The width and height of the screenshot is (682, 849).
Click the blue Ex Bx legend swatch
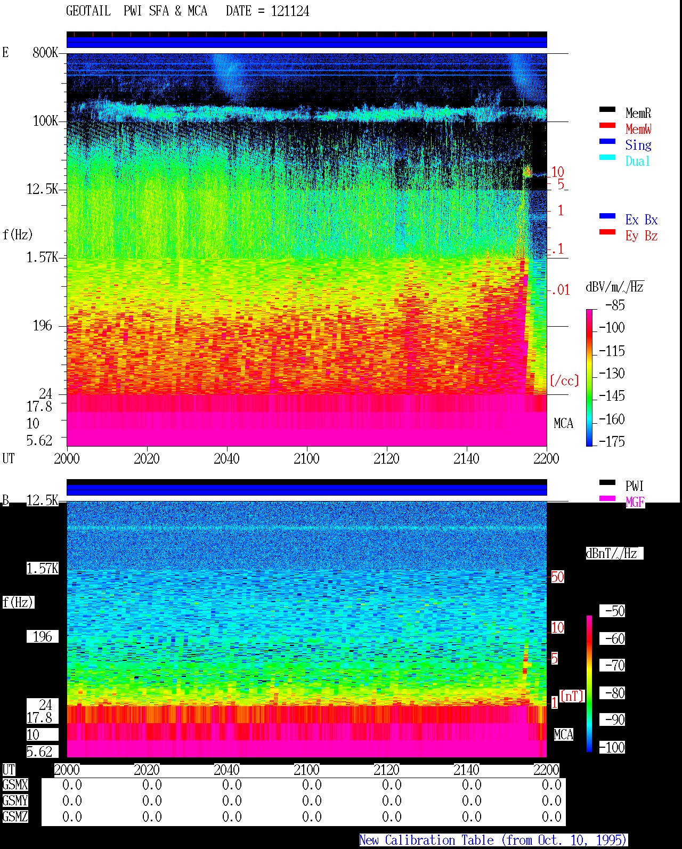[607, 216]
